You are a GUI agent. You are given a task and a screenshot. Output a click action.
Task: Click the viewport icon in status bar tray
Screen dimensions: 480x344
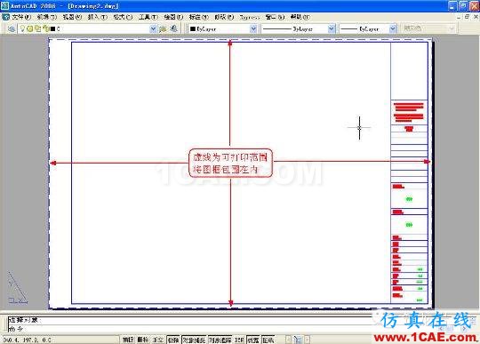pos(298,340)
